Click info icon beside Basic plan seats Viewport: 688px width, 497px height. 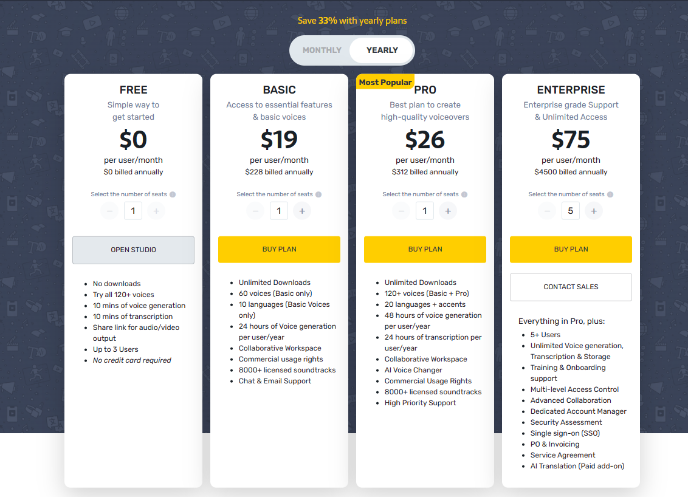[x=318, y=194]
